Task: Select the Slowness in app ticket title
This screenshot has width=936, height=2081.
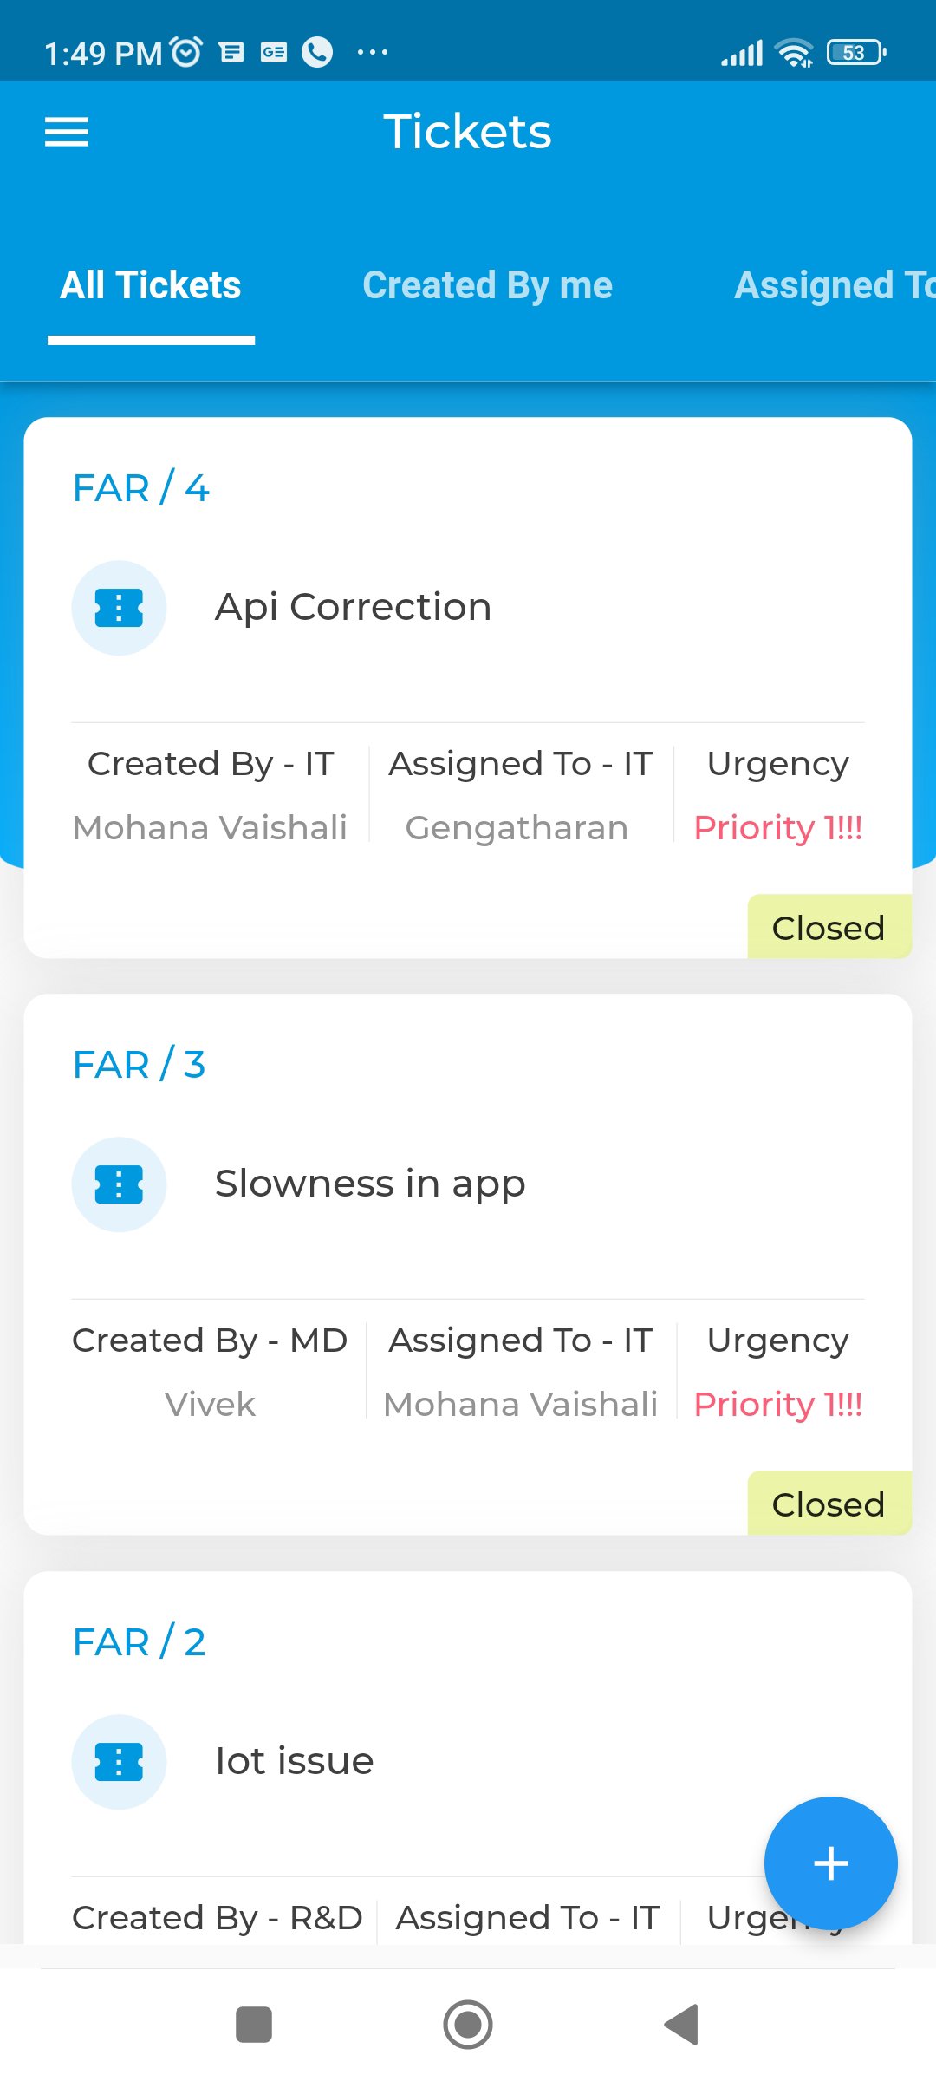Action: click(370, 1184)
